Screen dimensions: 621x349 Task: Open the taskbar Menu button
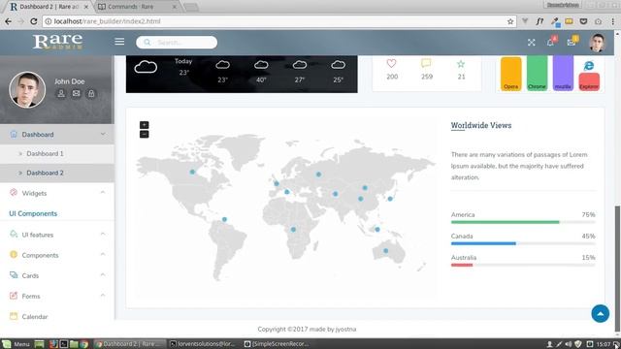click(x=16, y=344)
